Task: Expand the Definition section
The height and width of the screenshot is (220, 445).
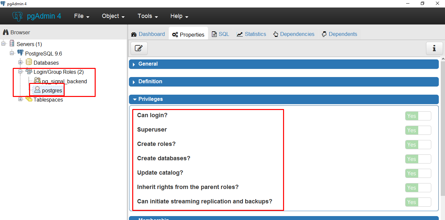Action: [x=284, y=82]
